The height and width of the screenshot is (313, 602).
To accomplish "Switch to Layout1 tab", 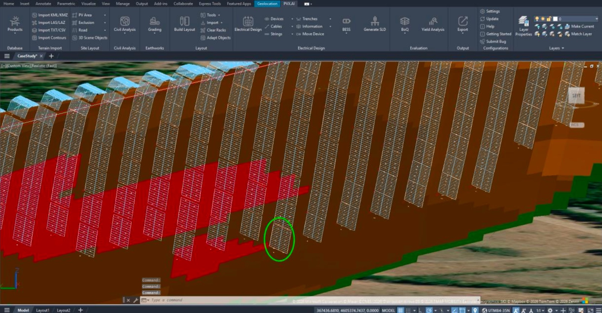I will [43, 310].
